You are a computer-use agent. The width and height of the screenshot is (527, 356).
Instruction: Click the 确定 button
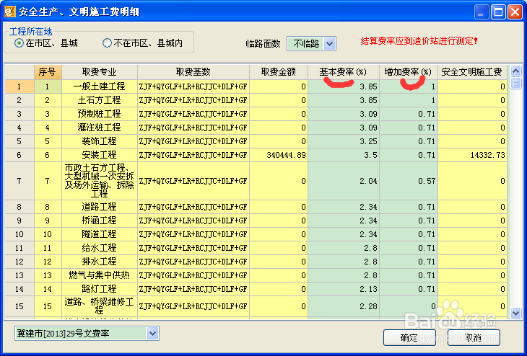point(409,337)
